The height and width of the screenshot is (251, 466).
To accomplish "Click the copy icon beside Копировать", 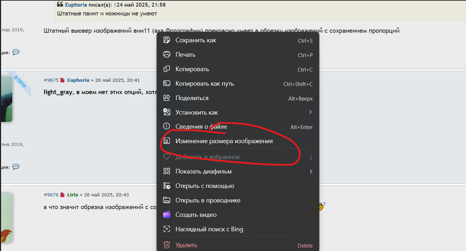I will point(167,69).
